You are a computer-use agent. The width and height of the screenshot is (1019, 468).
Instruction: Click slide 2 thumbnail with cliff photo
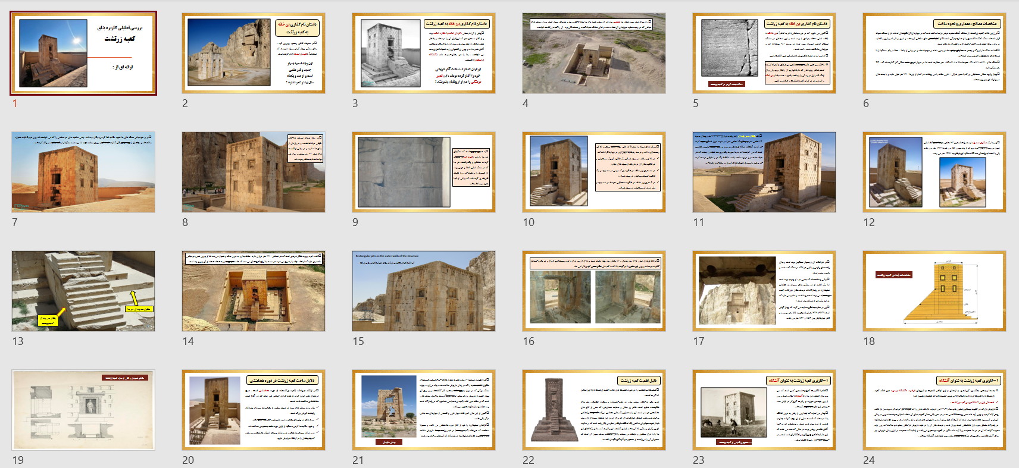pos(254,53)
